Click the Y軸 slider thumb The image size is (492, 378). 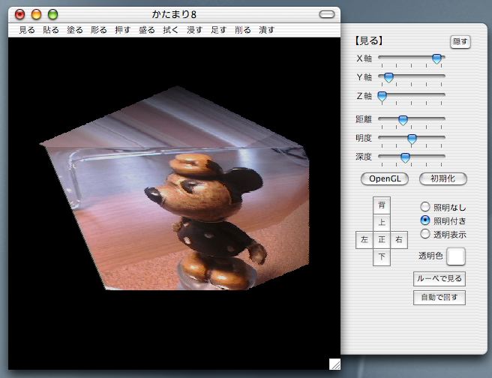pos(388,77)
